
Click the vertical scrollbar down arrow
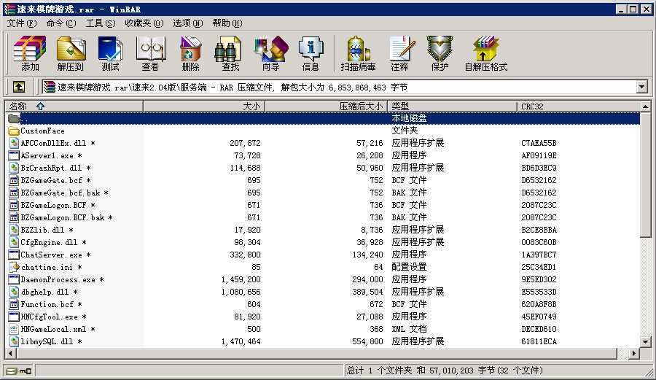click(x=645, y=341)
